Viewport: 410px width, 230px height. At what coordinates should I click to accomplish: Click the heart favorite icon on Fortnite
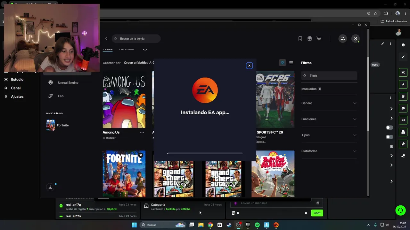tap(141, 156)
